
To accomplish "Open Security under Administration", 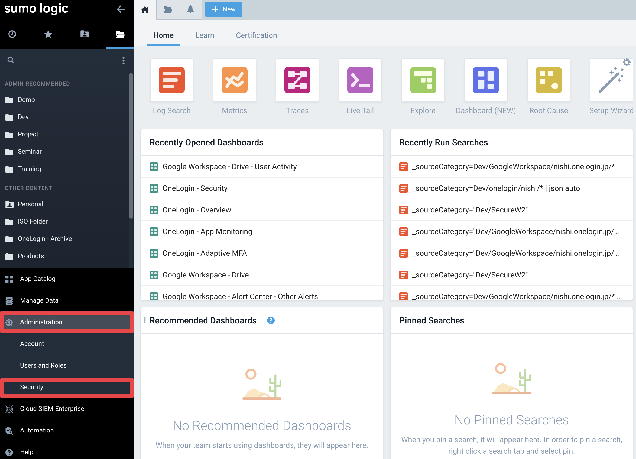I will (x=67, y=387).
